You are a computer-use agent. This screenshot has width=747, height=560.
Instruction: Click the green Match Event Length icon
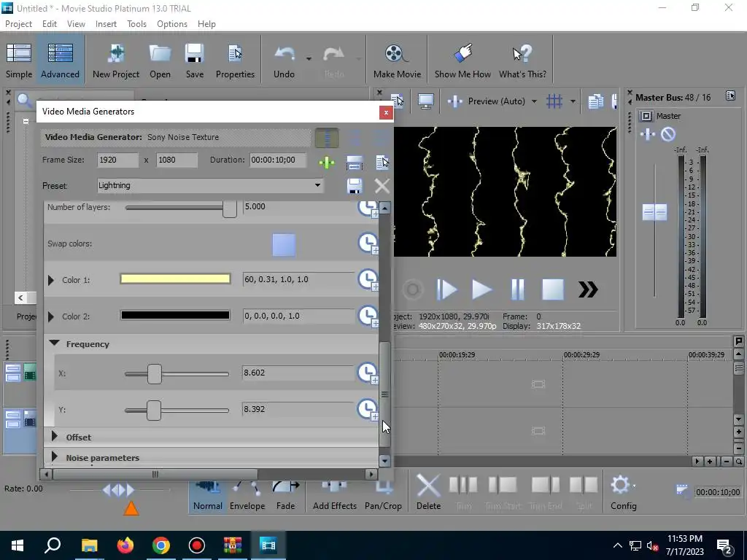(327, 163)
